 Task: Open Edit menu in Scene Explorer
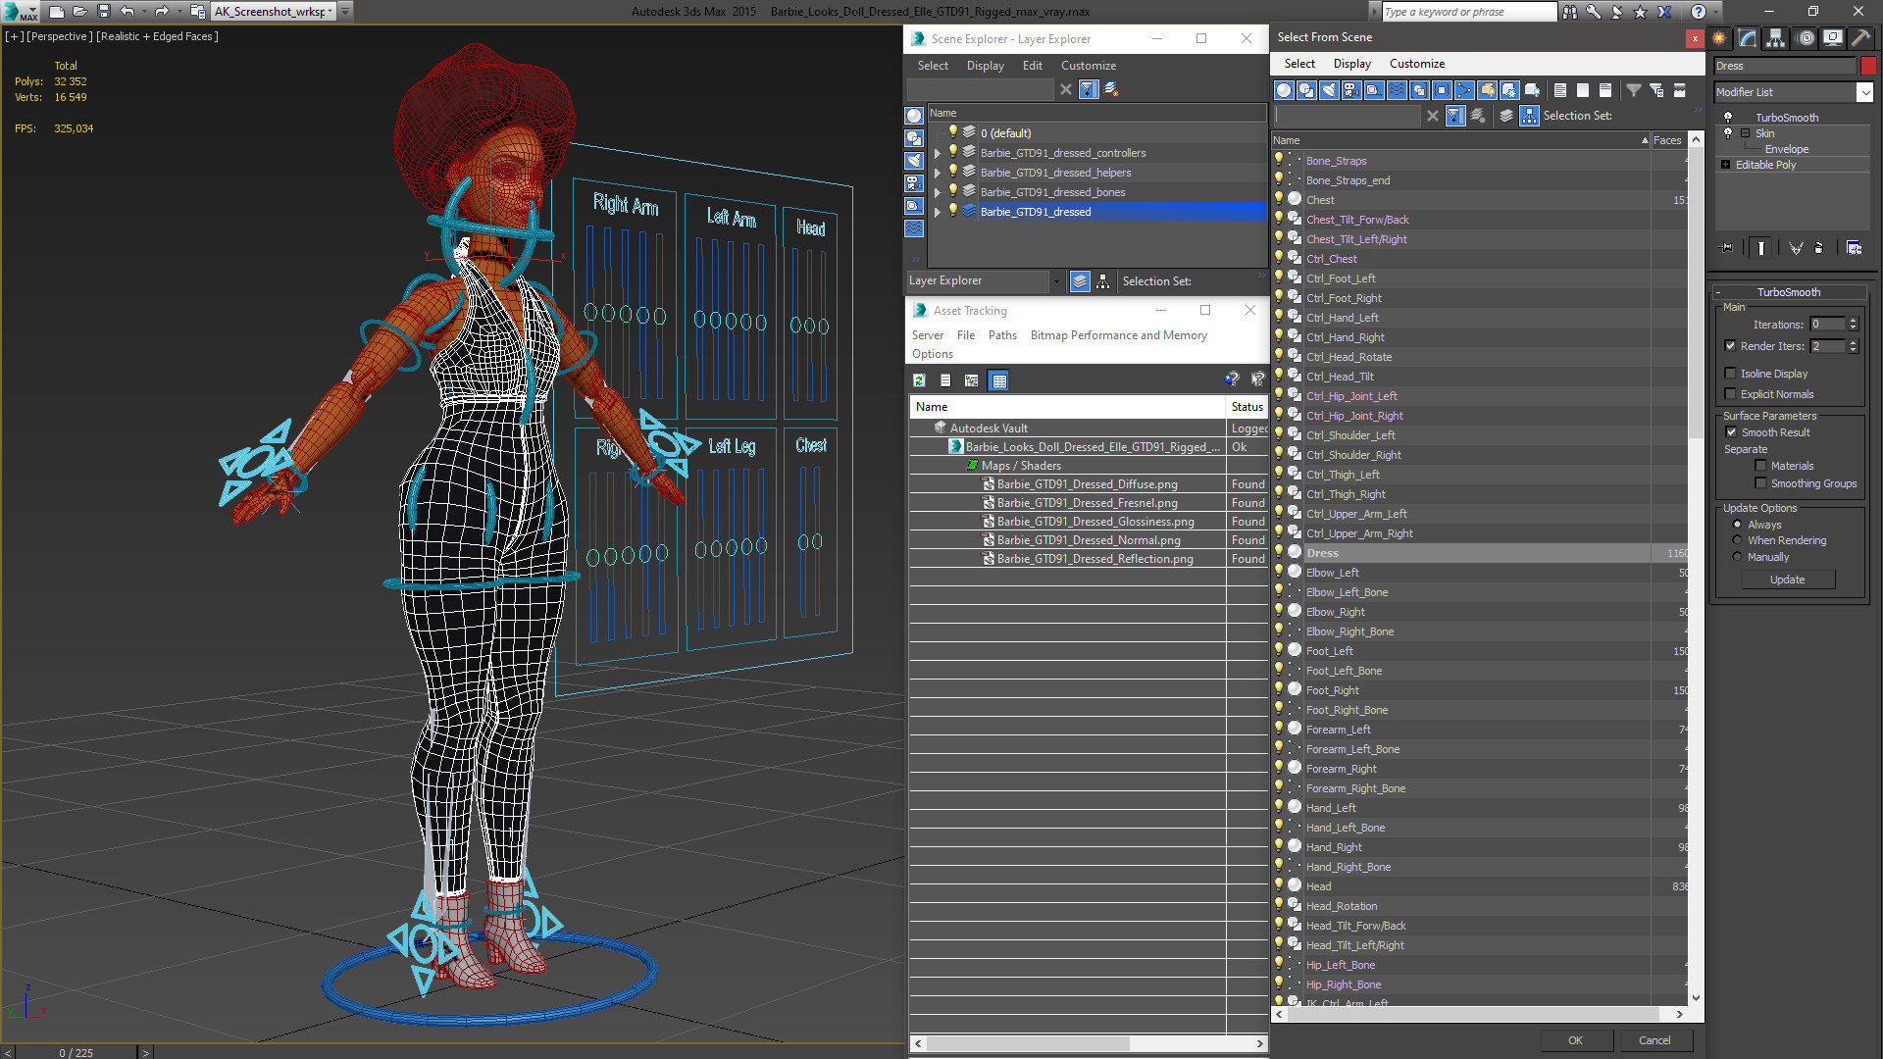pos(1032,66)
